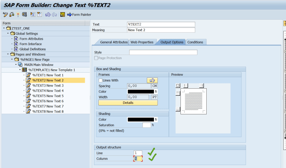
Task: Click the top-left frame toggle in Preview
Action: [177, 86]
